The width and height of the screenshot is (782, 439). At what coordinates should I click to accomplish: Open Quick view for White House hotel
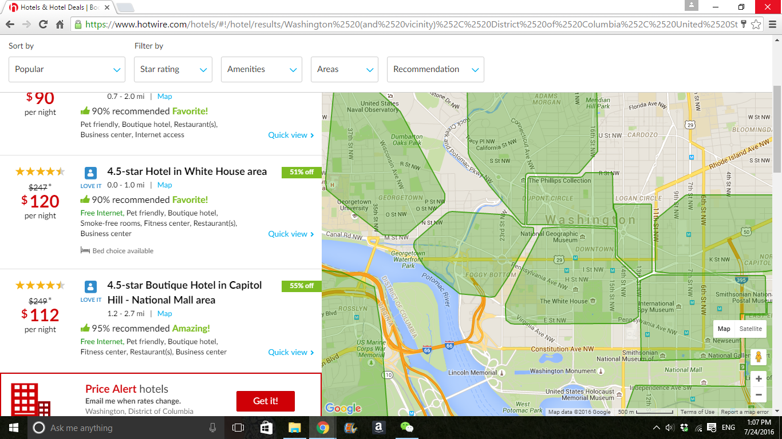[291, 234]
